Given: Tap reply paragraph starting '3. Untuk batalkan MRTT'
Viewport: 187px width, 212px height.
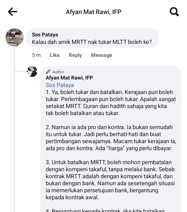Looking at the screenshot, I should (110, 180).
